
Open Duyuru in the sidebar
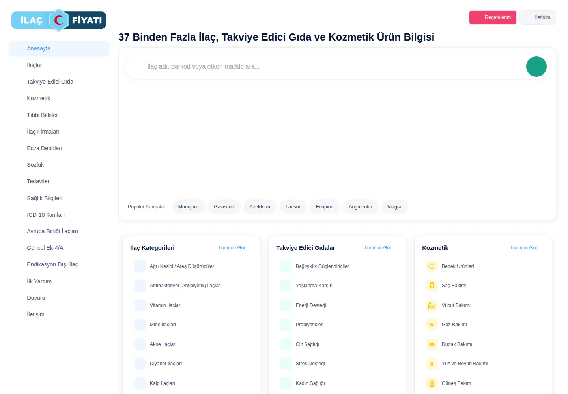pos(59,298)
